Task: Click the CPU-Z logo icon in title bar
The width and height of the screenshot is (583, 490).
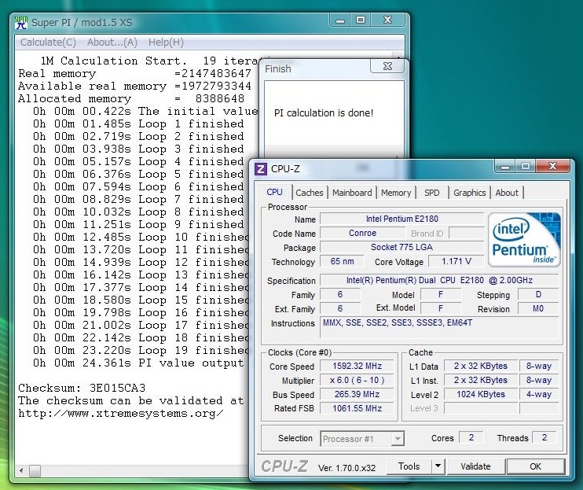Action: [261, 168]
